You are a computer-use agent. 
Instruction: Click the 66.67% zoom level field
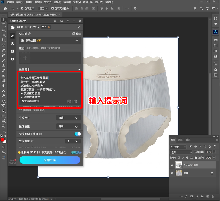[x=13, y=199]
